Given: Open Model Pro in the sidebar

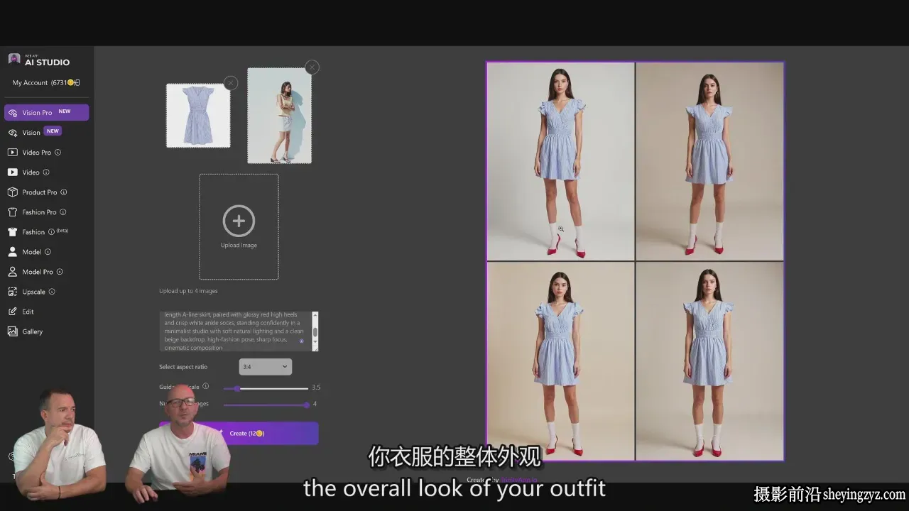Looking at the screenshot, I should click(37, 271).
